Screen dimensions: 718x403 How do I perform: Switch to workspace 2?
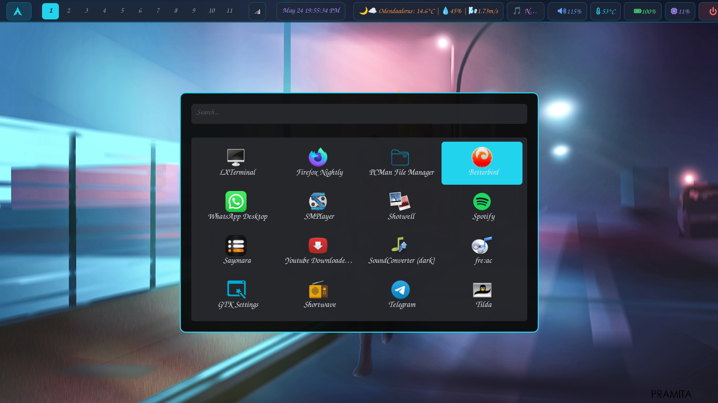[x=68, y=11]
